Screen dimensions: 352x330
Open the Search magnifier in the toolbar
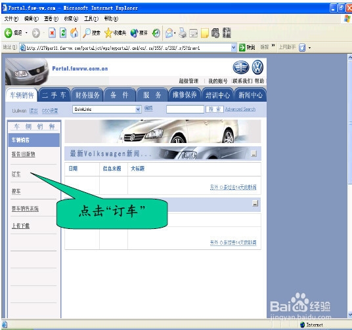pos(87,33)
